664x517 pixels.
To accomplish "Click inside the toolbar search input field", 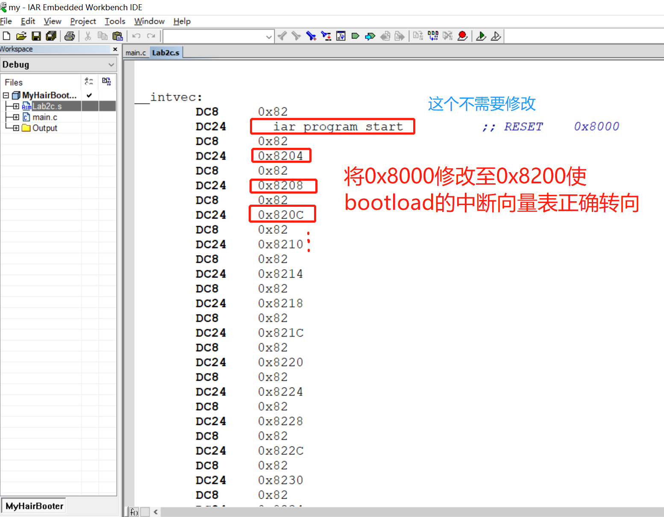I will [214, 37].
